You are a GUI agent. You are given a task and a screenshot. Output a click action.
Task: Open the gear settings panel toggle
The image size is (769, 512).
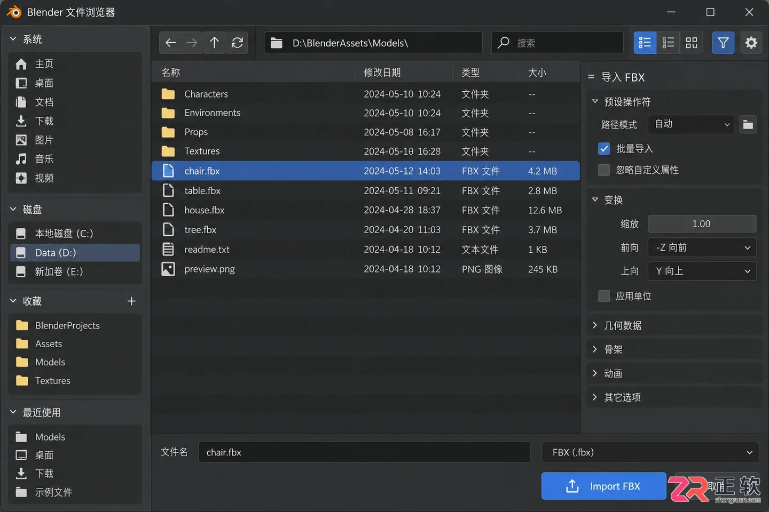(x=751, y=43)
